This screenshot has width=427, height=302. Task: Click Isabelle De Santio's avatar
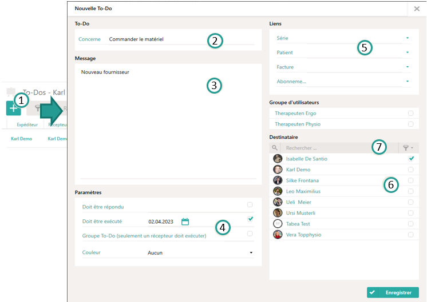[278, 159]
